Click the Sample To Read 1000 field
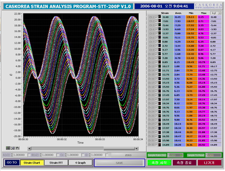This screenshot has width=225, height=171. 214,155
